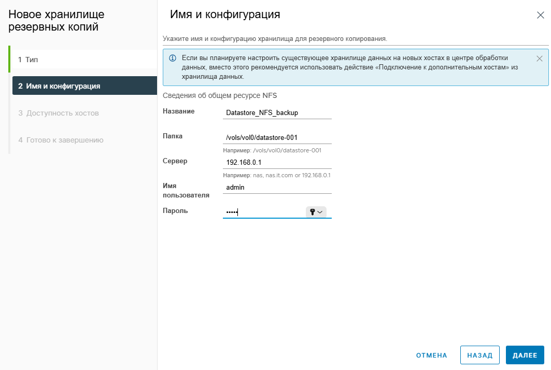Click the Сервер label
The image size is (551, 370).
175,161
